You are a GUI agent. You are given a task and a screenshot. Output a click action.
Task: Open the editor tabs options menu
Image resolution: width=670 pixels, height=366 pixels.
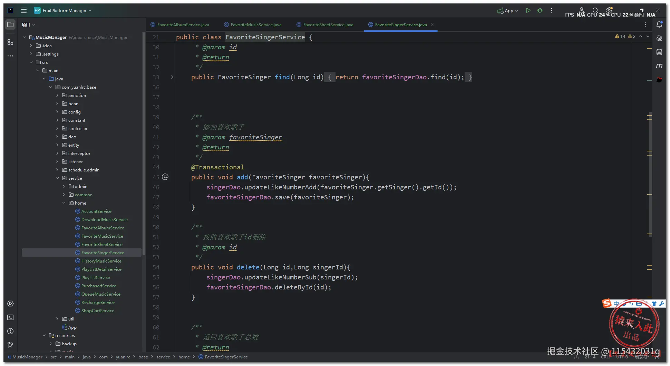point(645,24)
